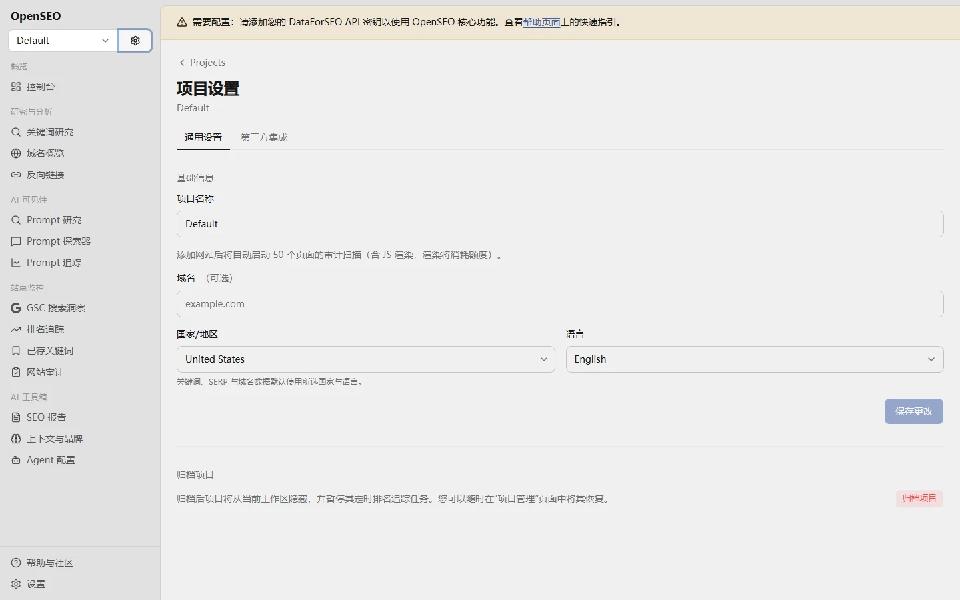Select the 通用设置 tab
This screenshot has height=600, width=960.
coord(203,137)
